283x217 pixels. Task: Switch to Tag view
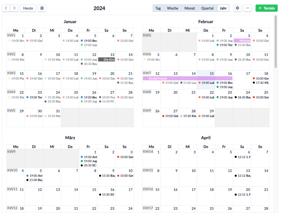point(158,8)
